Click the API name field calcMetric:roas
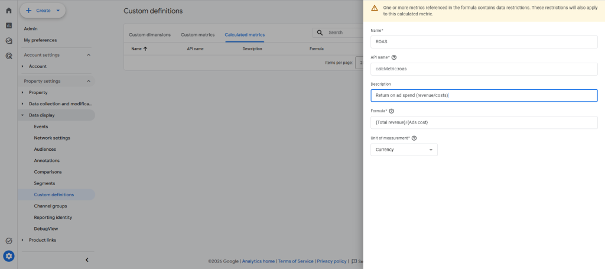Screen dimensions: 605x269 [484, 69]
